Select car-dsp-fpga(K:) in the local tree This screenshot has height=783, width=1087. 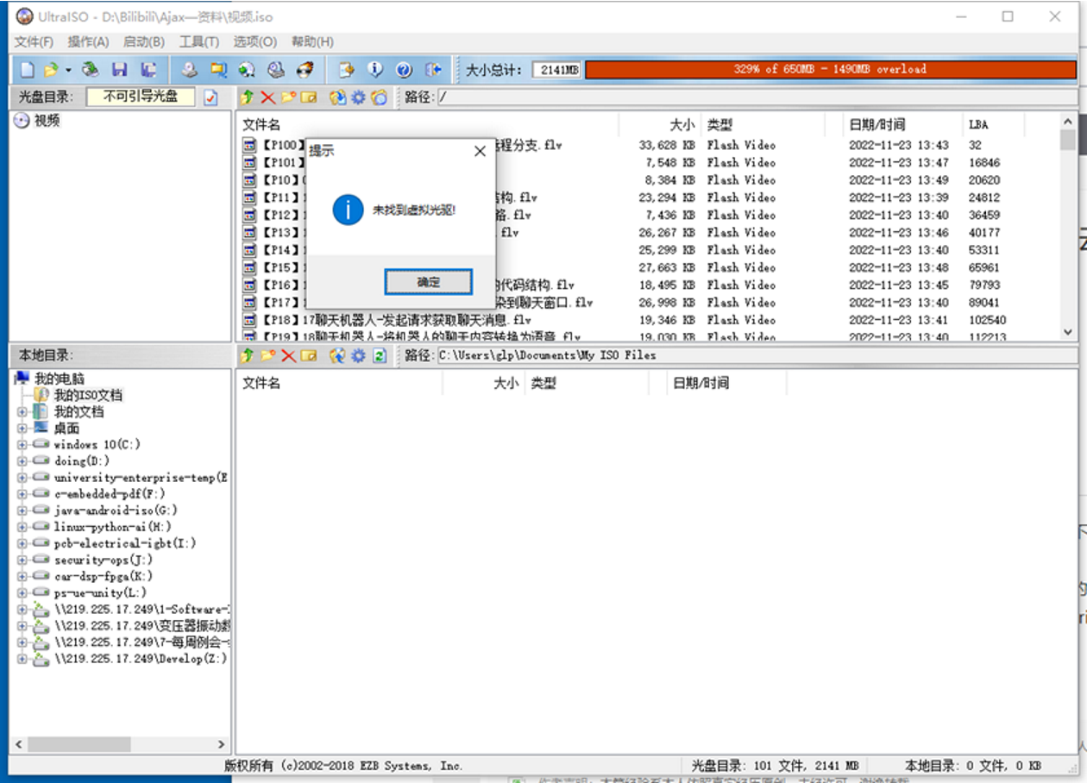coord(104,577)
